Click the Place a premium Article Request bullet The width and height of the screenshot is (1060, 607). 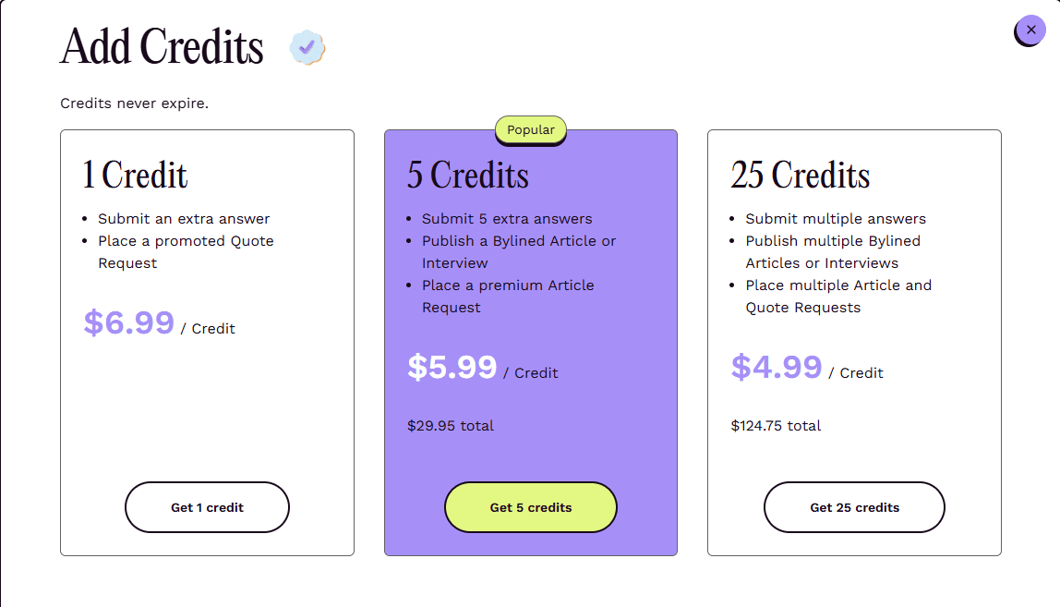508,296
